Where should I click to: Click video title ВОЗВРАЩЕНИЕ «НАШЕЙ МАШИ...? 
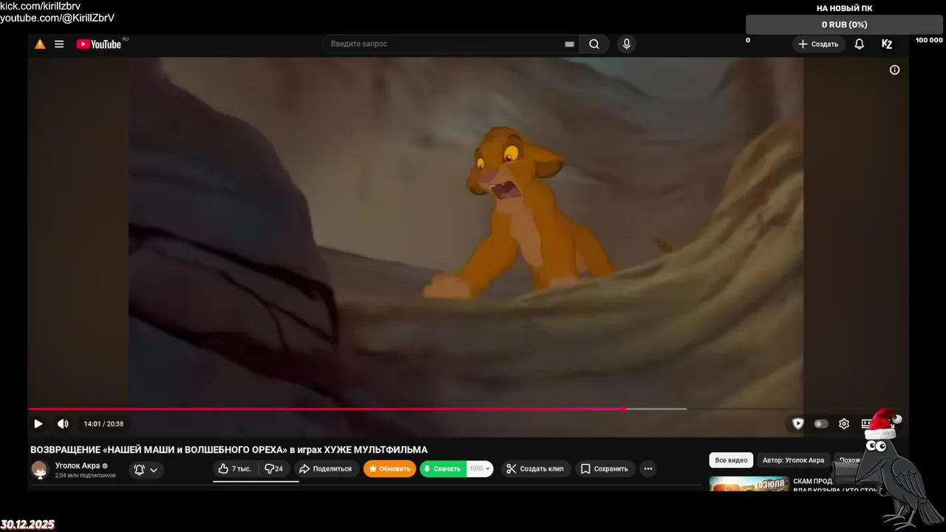pos(228,450)
